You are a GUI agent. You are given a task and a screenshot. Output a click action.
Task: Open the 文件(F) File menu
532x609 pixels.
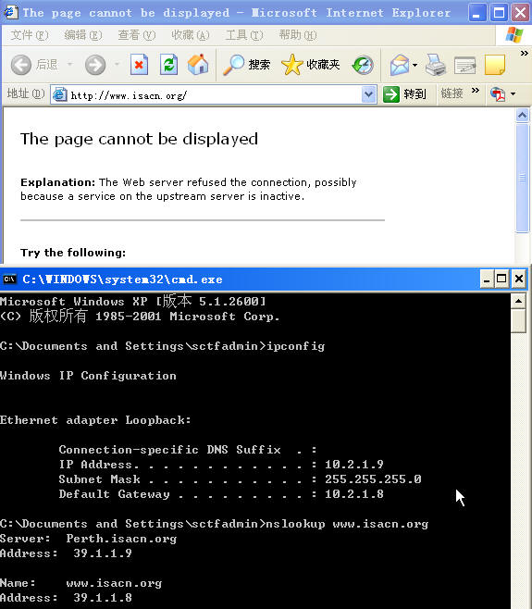30,35
